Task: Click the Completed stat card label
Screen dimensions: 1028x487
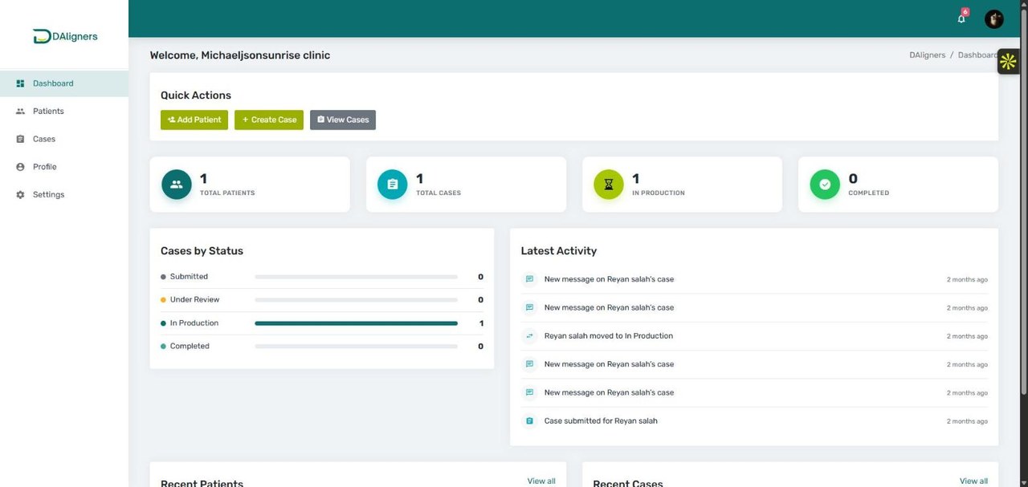Action: pos(869,193)
